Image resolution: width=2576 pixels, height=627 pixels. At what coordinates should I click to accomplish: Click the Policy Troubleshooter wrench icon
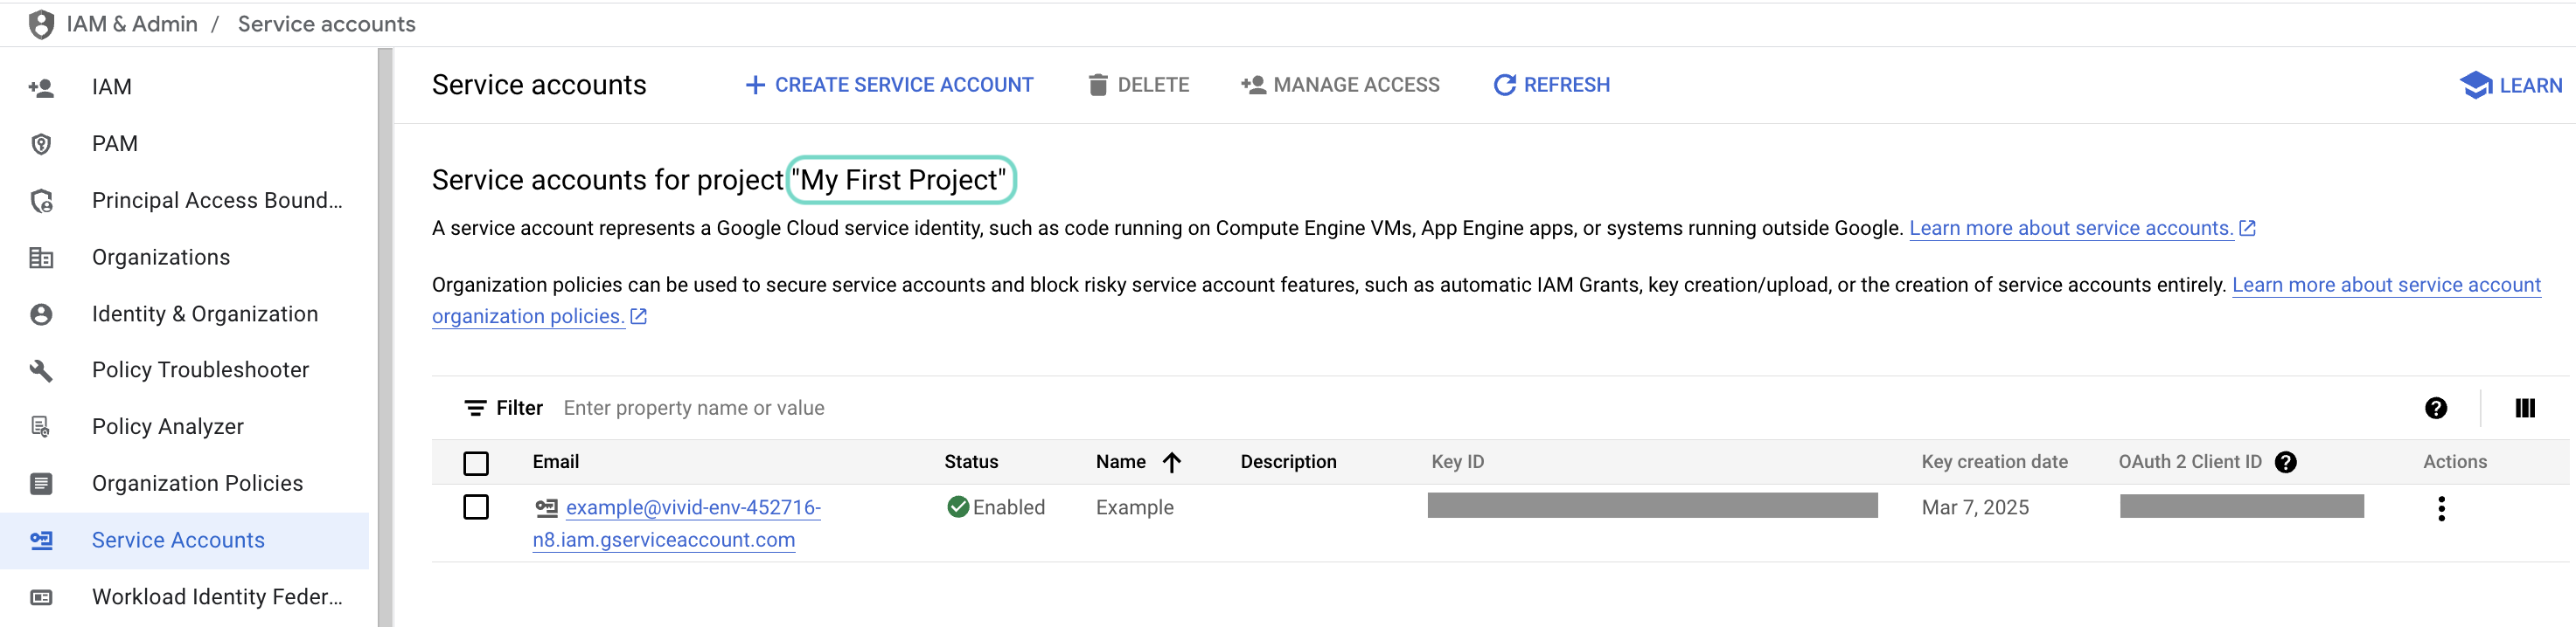click(41, 370)
